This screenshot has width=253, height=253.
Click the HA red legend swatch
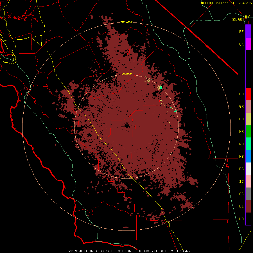coord(248,94)
